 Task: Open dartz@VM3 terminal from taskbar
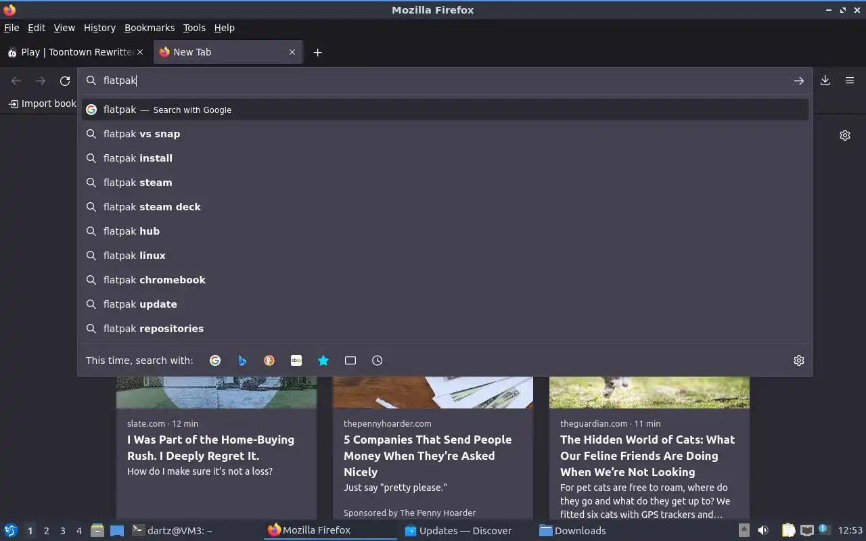[195, 530]
